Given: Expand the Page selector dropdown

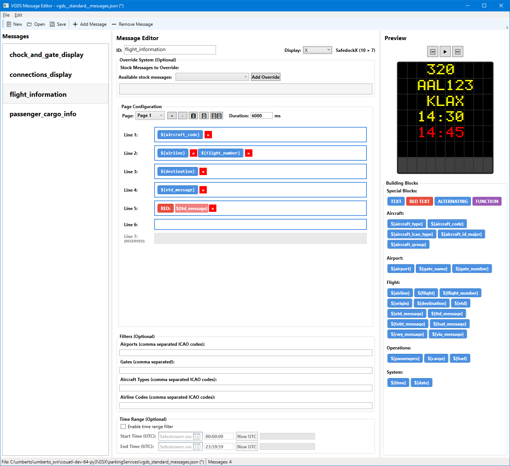Looking at the screenshot, I should [x=150, y=115].
